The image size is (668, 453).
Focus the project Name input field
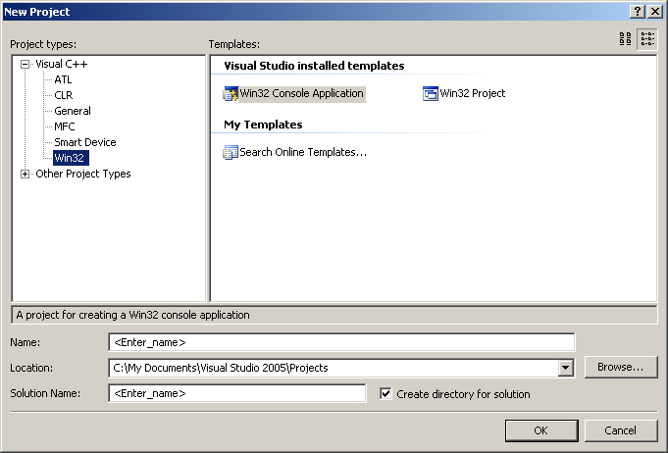point(341,342)
